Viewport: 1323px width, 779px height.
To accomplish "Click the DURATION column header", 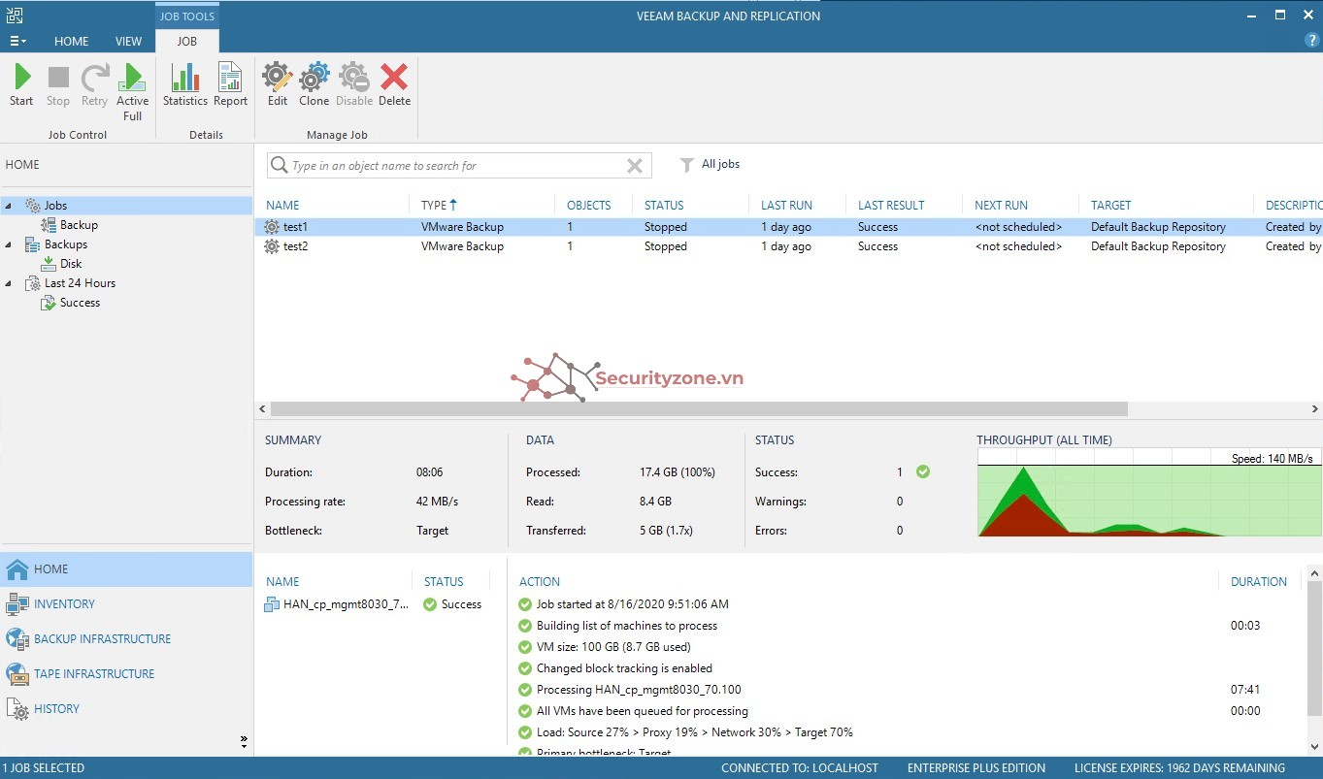I will click(1259, 582).
